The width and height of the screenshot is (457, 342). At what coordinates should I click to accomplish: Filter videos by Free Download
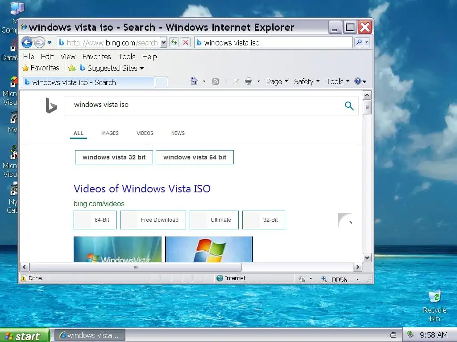(153, 220)
